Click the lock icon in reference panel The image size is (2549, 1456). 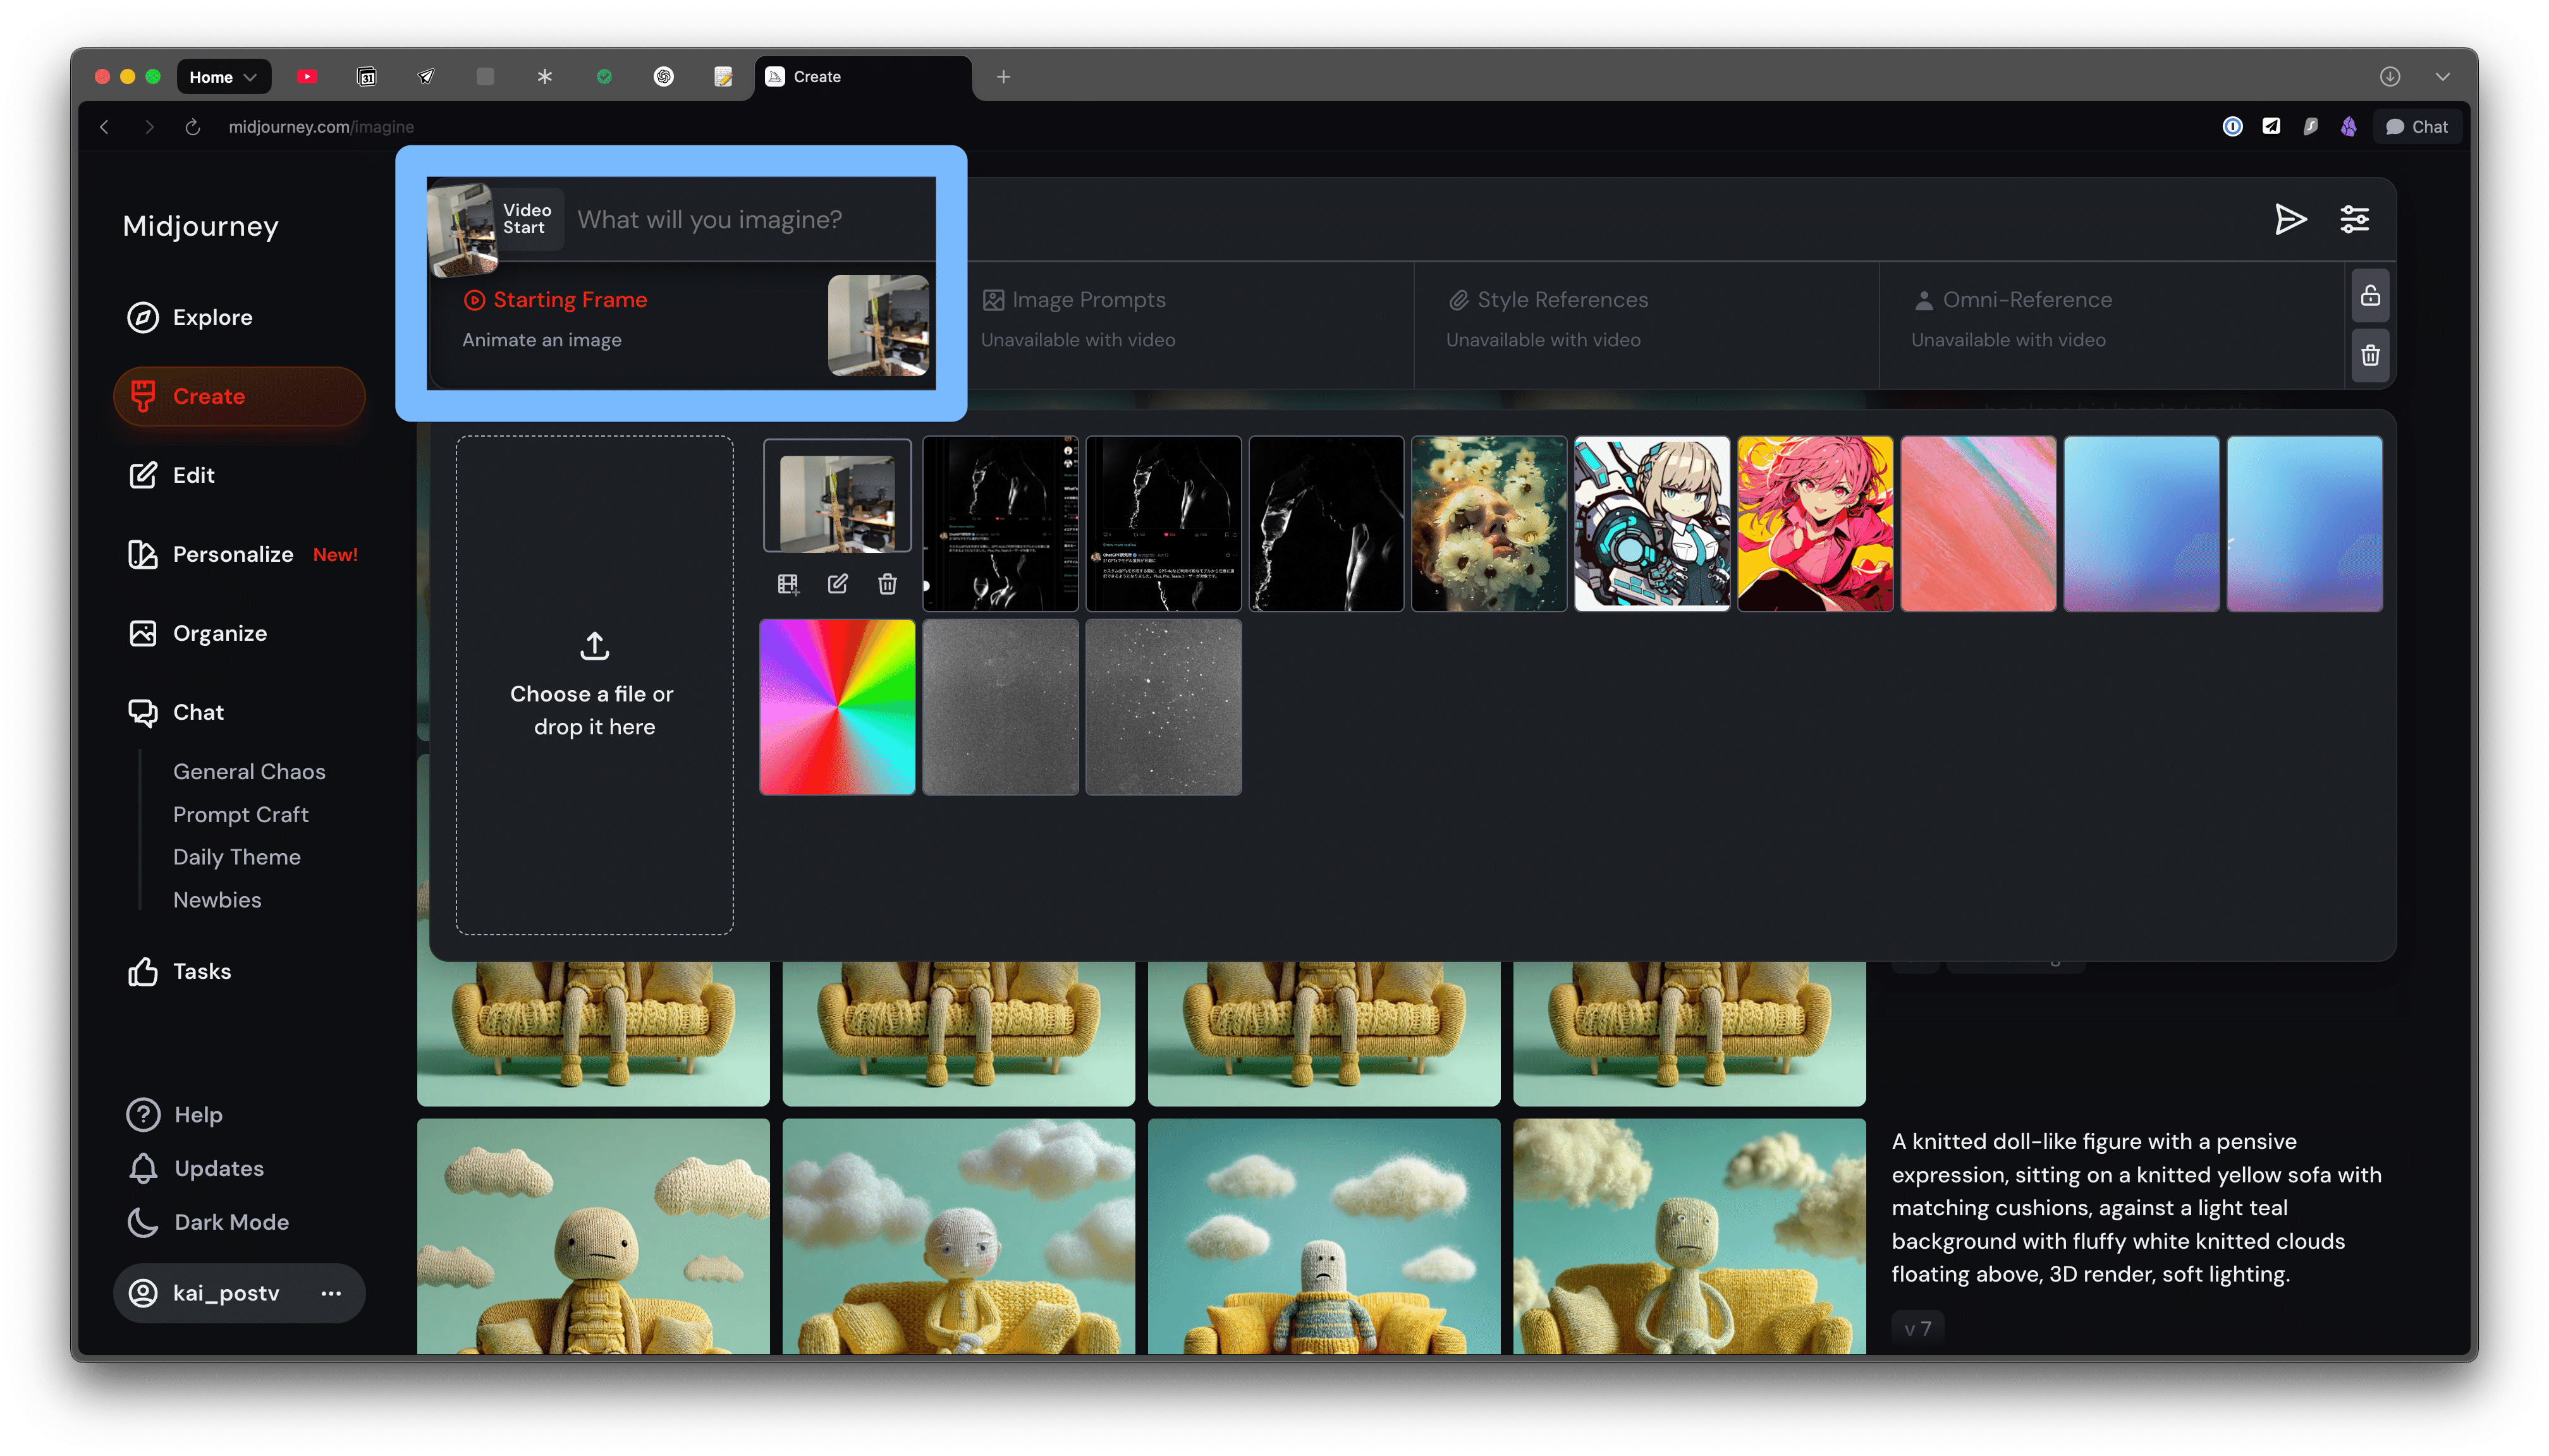coord(2370,296)
